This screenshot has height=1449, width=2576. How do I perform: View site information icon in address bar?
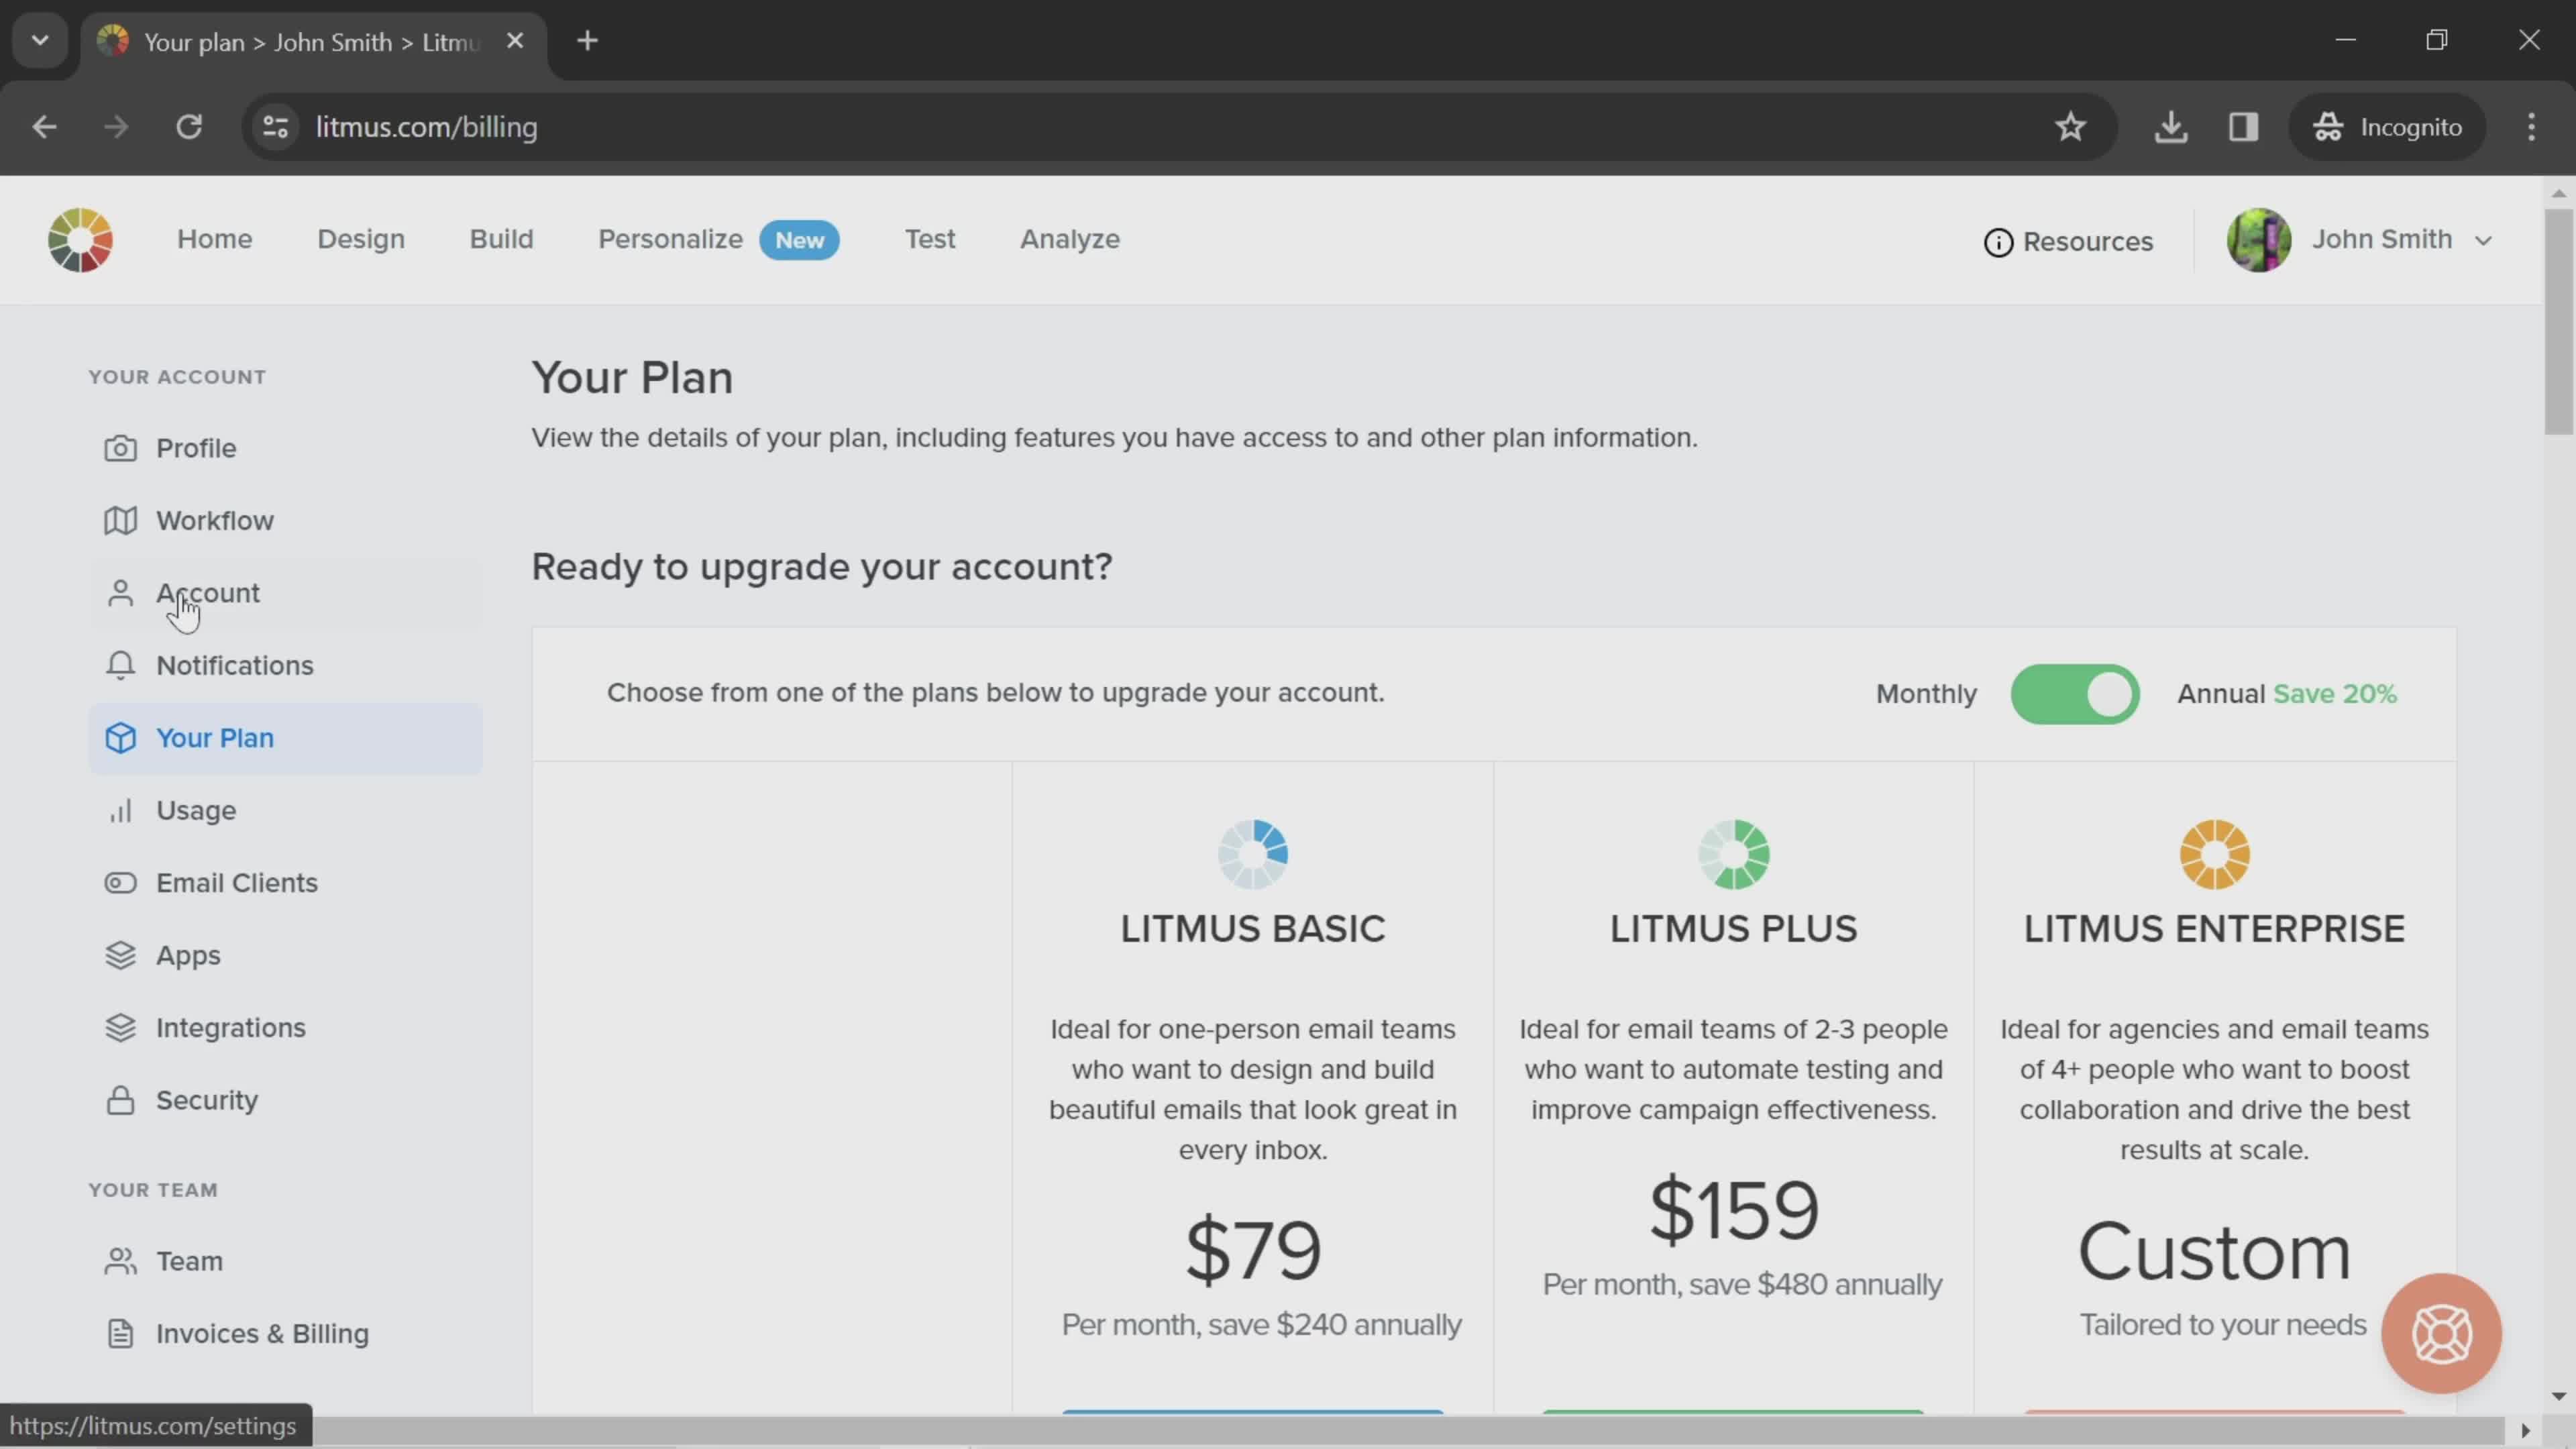(275, 127)
